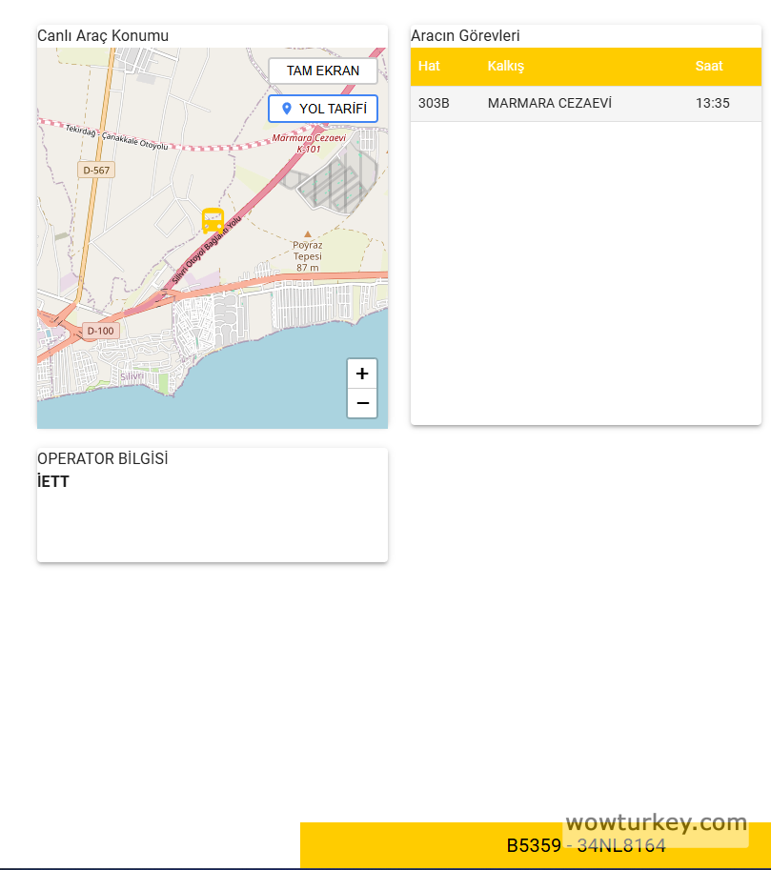Zoom out with the minus button
Image resolution: width=771 pixels, height=870 pixels.
[362, 404]
